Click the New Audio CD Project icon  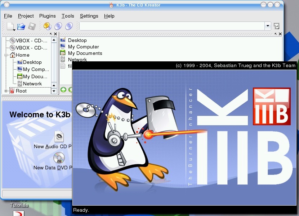tap(59, 136)
